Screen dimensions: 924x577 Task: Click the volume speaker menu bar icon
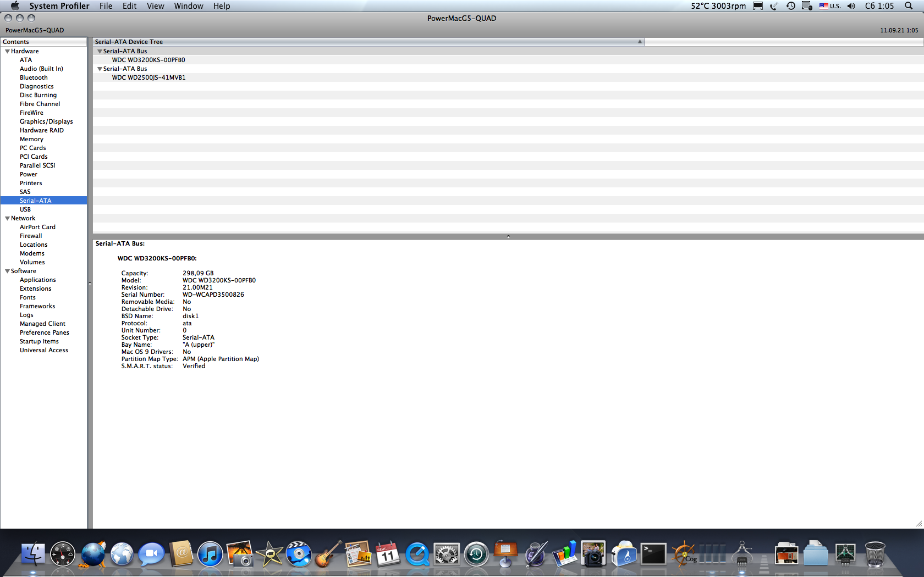coord(851,6)
